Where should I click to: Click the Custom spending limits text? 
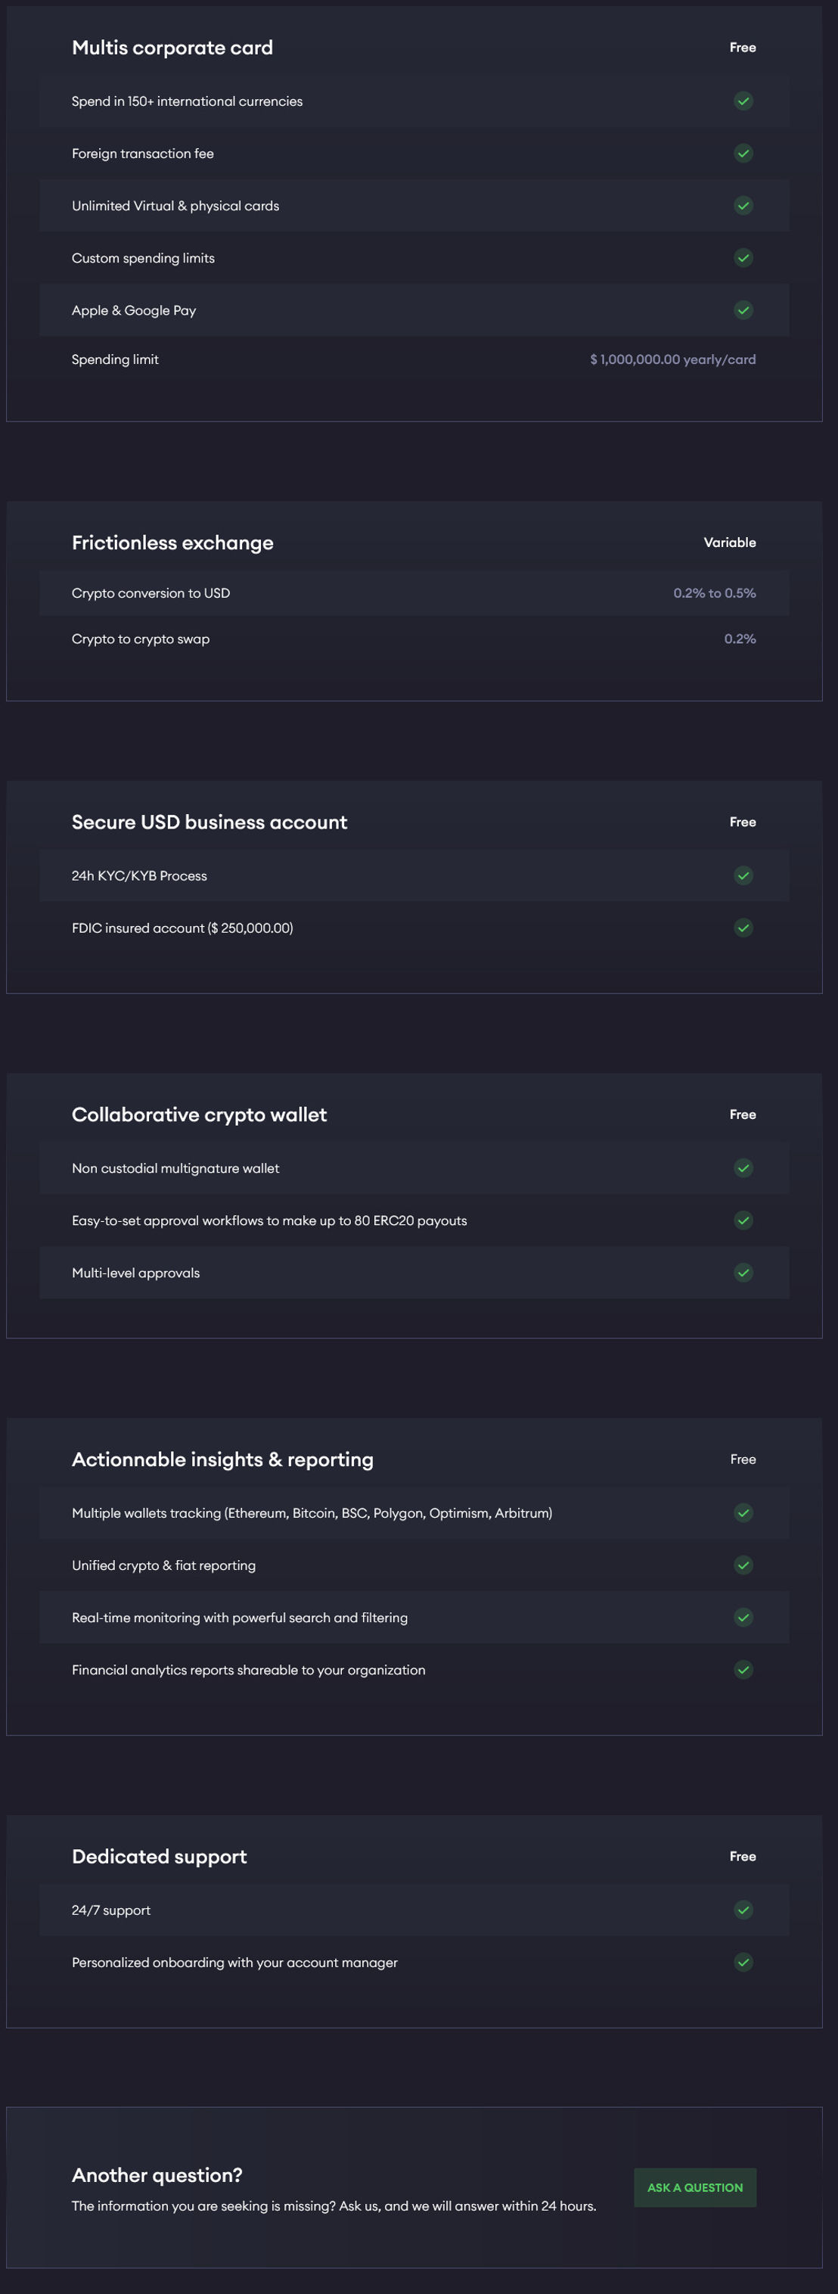point(142,258)
